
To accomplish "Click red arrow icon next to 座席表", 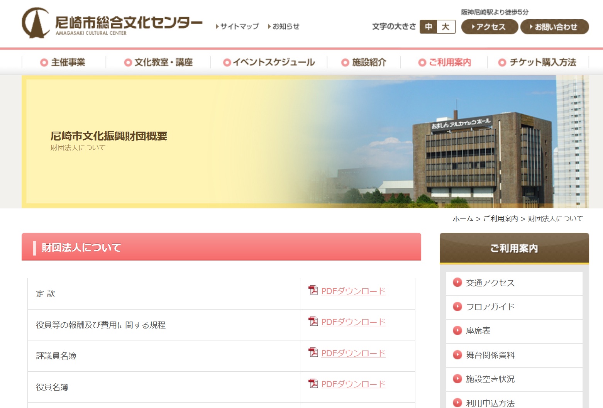I will pyautogui.click(x=457, y=330).
